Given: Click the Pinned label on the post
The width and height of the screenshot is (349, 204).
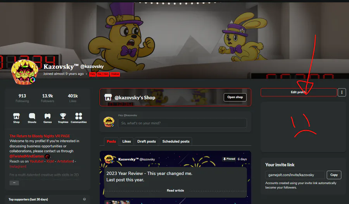Looking at the screenshot, I should (x=229, y=159).
